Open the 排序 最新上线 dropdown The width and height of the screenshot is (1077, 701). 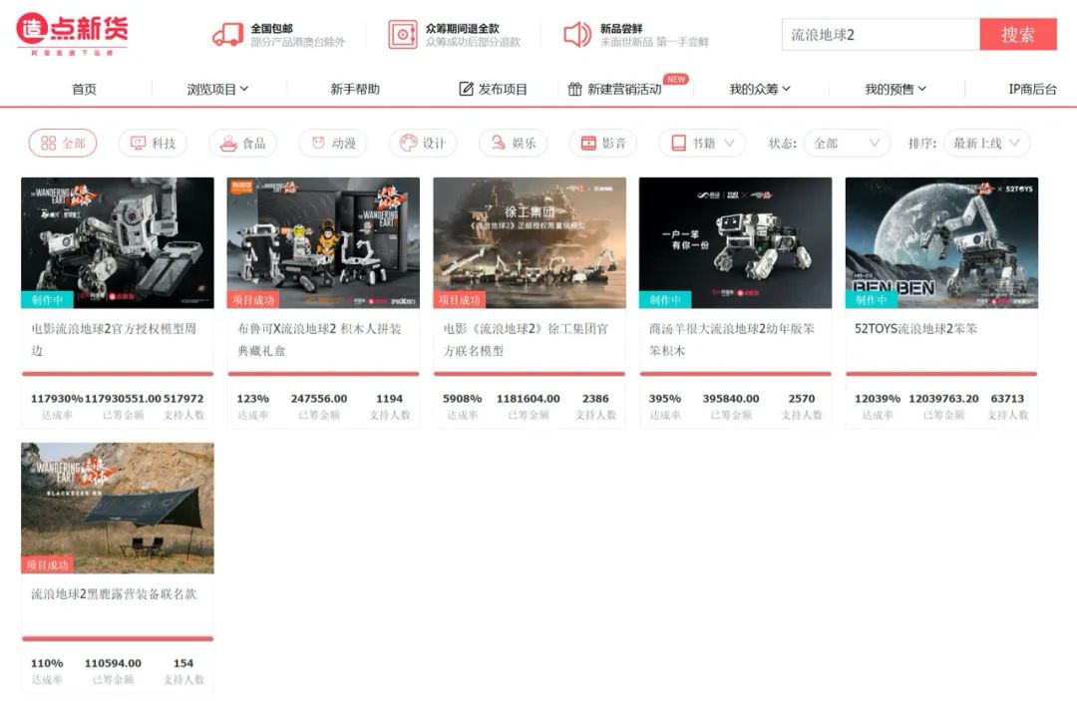point(987,143)
